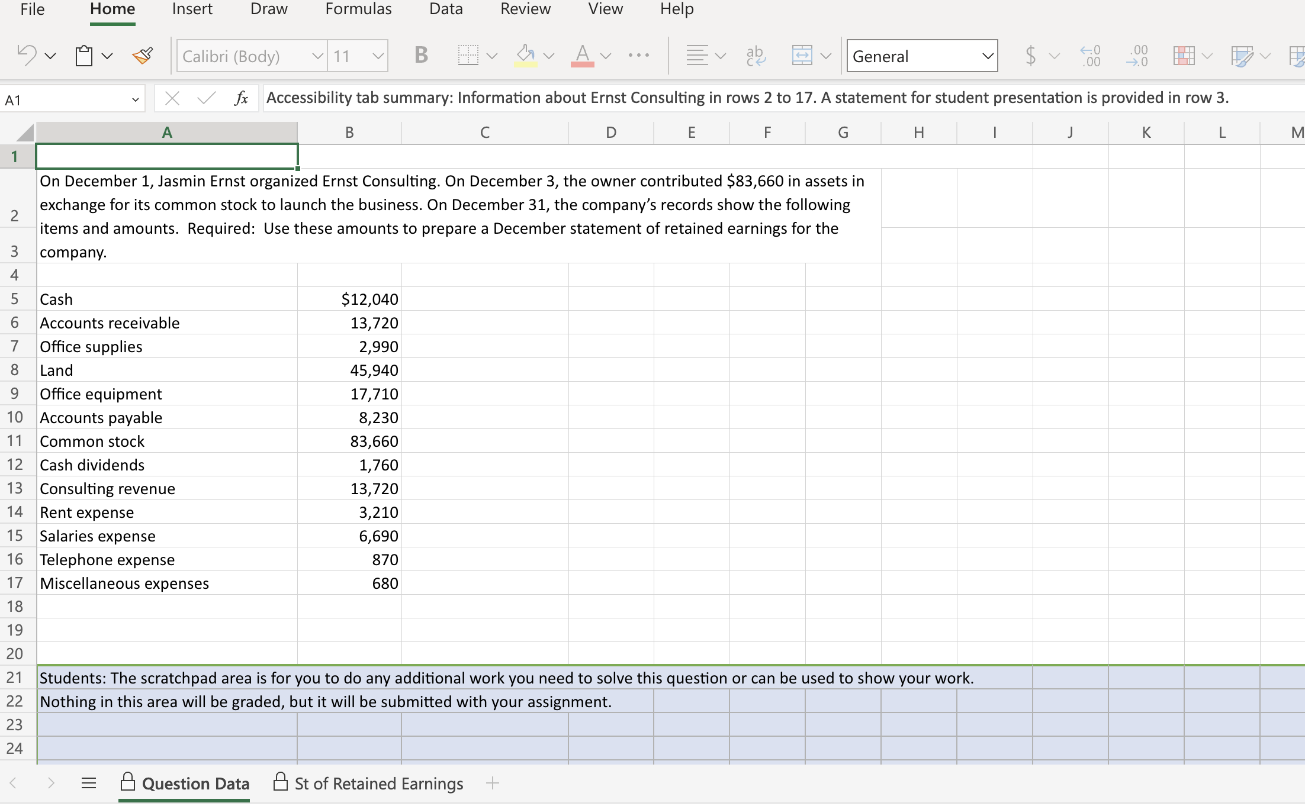Add a new sheet with the plus button
Image resolution: width=1305 pixels, height=806 pixels.
click(493, 783)
